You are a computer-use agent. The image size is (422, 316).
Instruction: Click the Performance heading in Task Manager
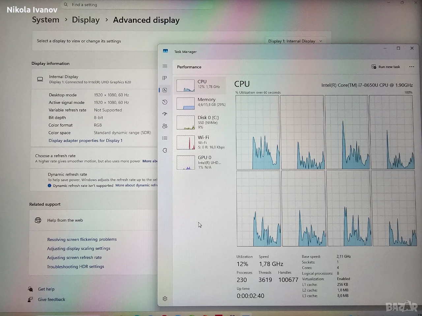[189, 67]
